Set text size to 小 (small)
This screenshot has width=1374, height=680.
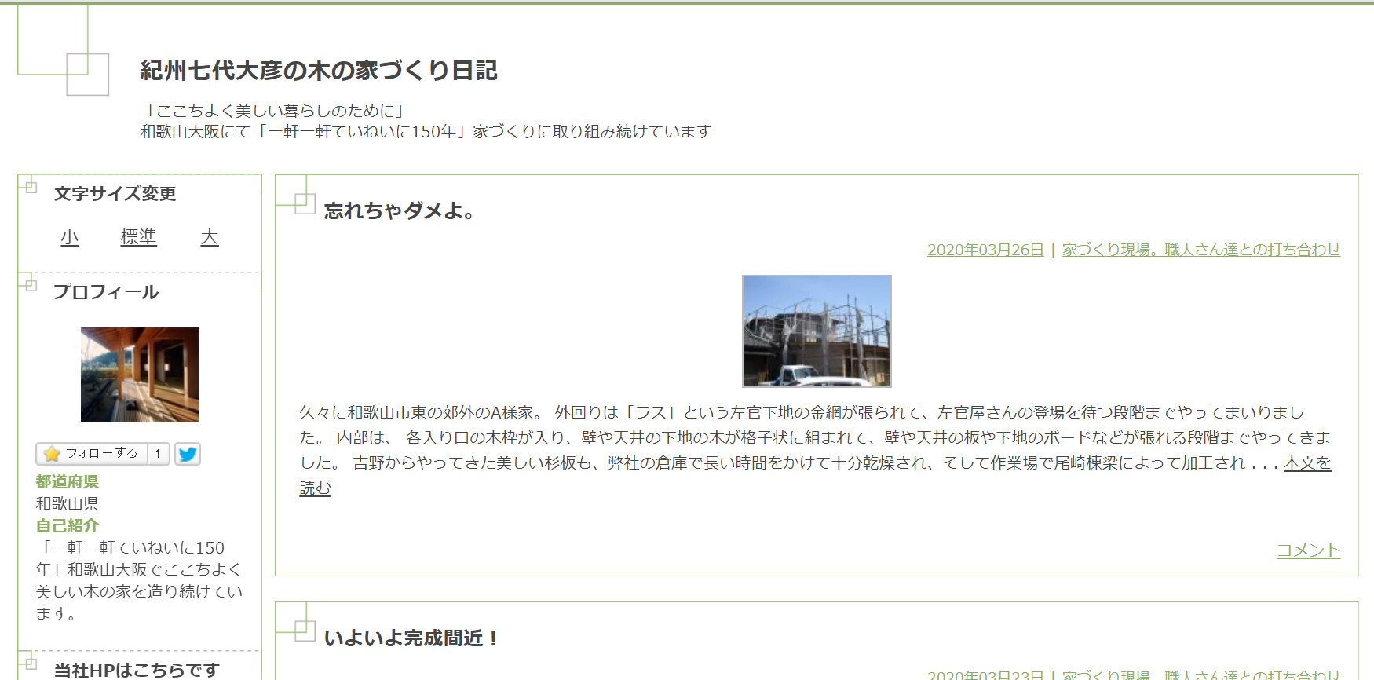pos(70,237)
